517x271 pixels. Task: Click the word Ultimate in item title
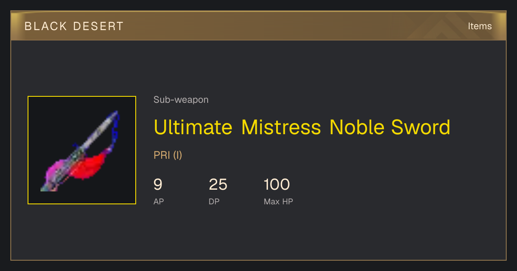pos(193,127)
